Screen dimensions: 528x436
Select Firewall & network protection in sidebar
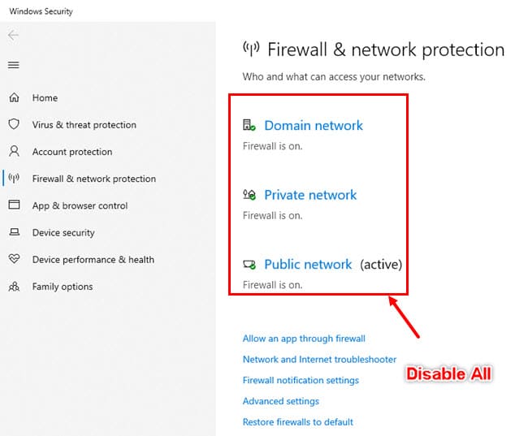tap(94, 179)
